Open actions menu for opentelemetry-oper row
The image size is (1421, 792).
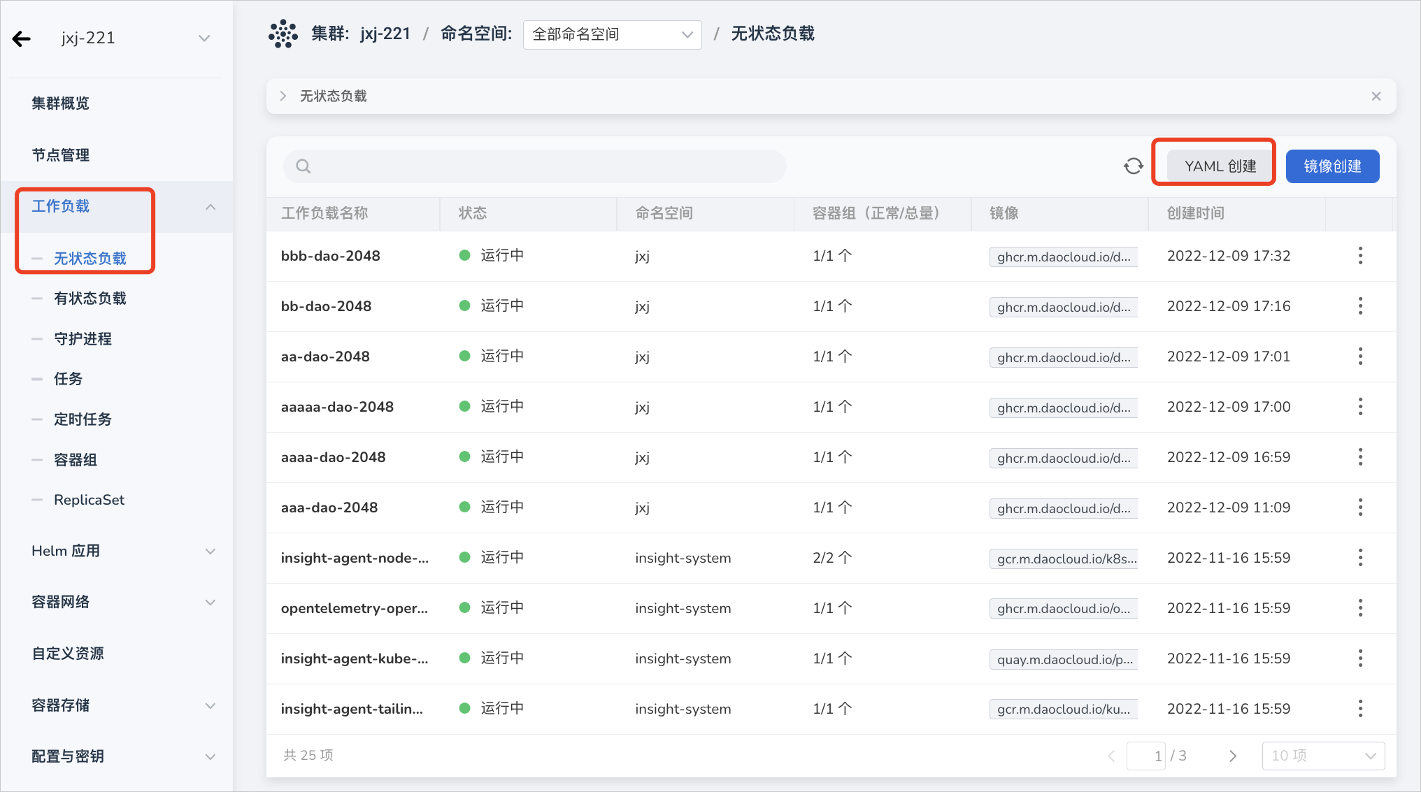[1360, 608]
